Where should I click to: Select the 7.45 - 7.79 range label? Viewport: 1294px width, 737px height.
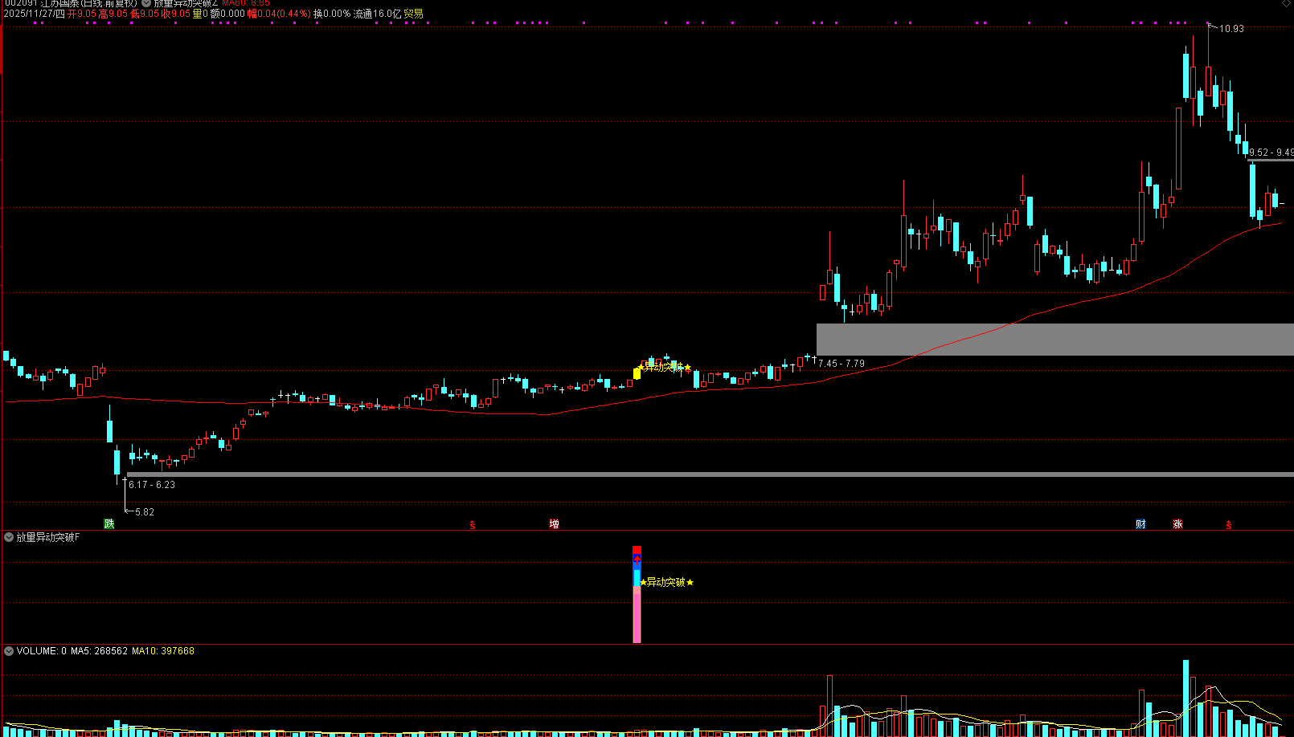pyautogui.click(x=842, y=364)
